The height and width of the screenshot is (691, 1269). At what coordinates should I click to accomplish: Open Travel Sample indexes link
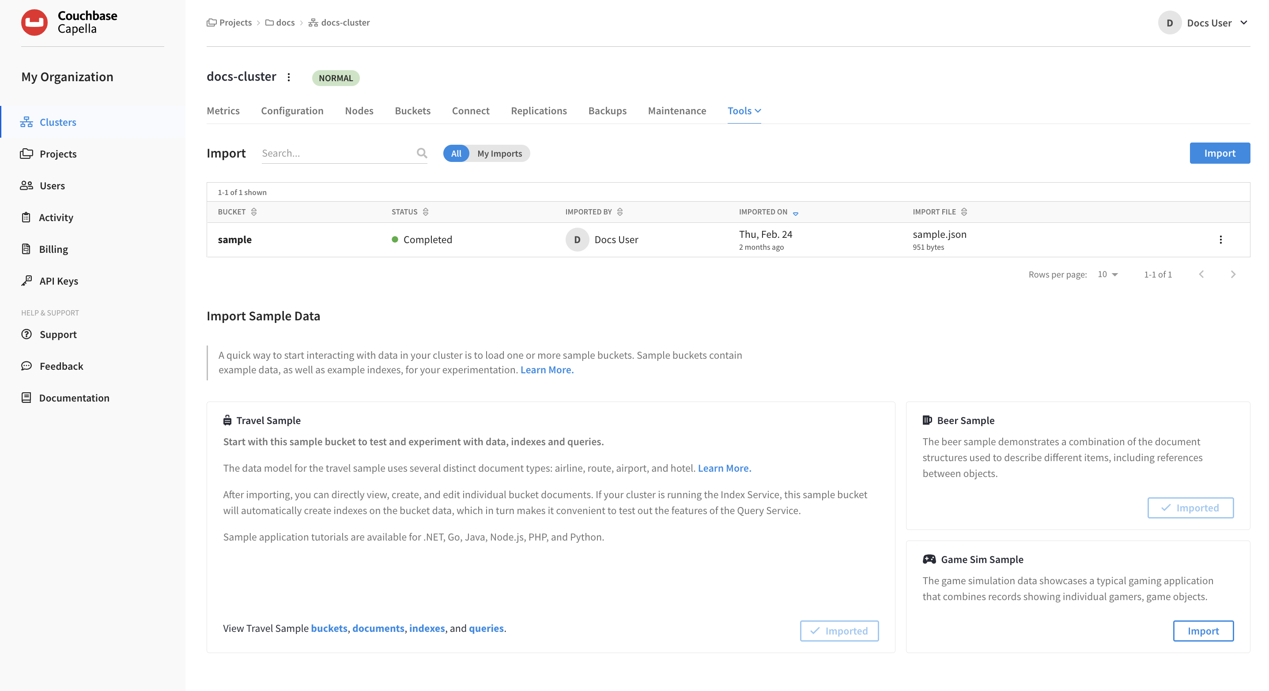tap(427, 628)
